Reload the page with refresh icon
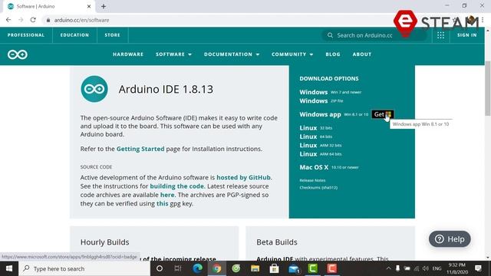Image resolution: width=491 pixels, height=276 pixels. 33,20
